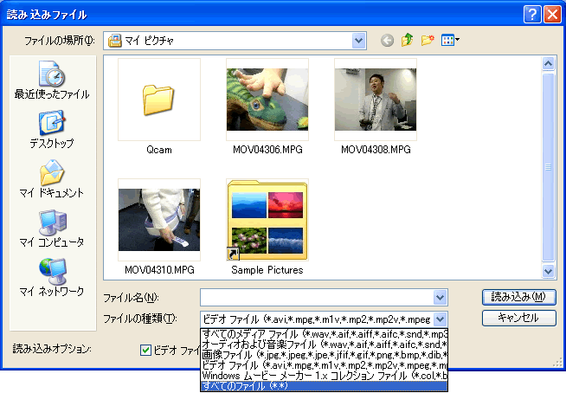Collapse the ファイルの種類 dropdown via its arrow
Screen dimensions: 566x393
pyautogui.click(x=441, y=319)
